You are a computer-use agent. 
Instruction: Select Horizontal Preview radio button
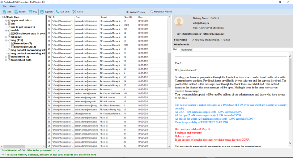point(152,11)
